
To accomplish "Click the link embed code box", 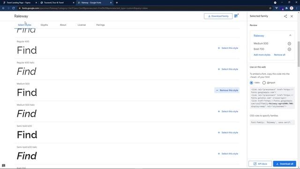I will click(272, 98).
